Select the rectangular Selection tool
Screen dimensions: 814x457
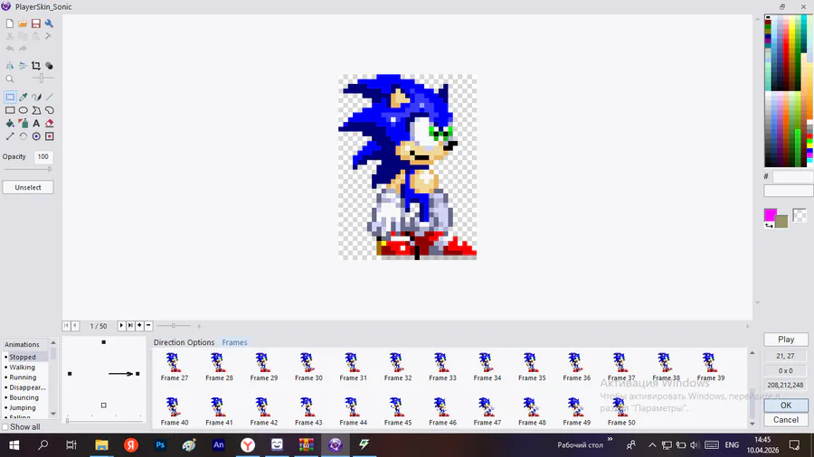point(10,97)
